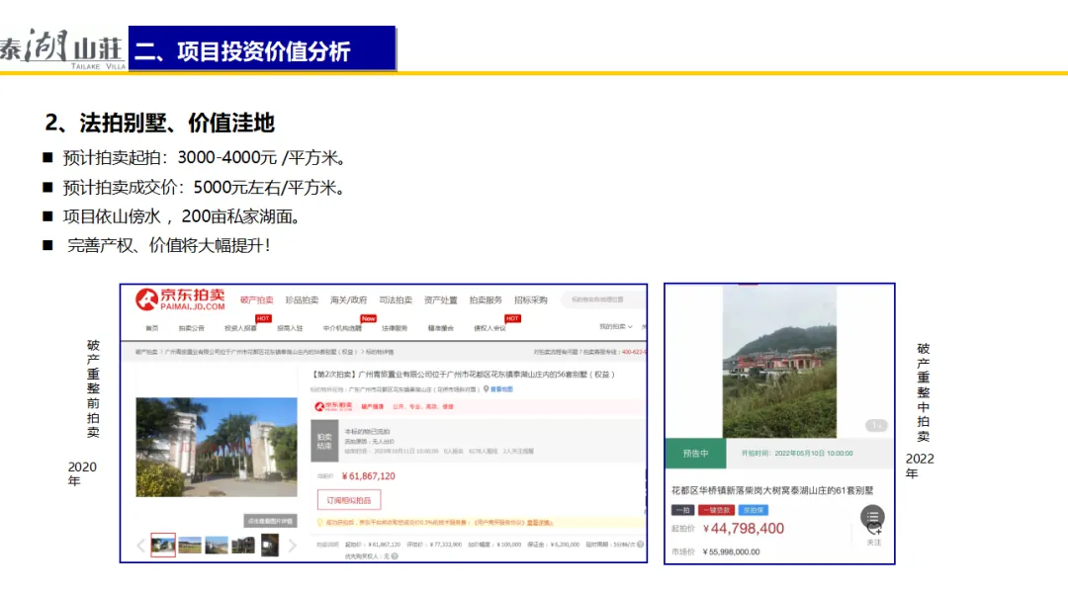Click the red 一键贷款 tag

tap(716, 510)
